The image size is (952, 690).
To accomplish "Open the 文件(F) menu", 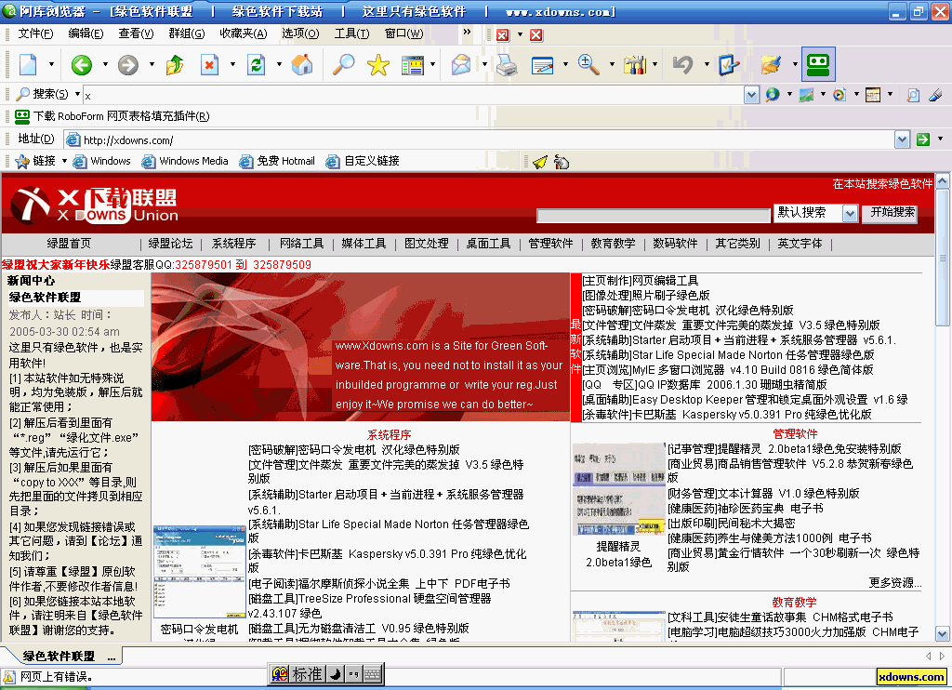I will [36, 33].
